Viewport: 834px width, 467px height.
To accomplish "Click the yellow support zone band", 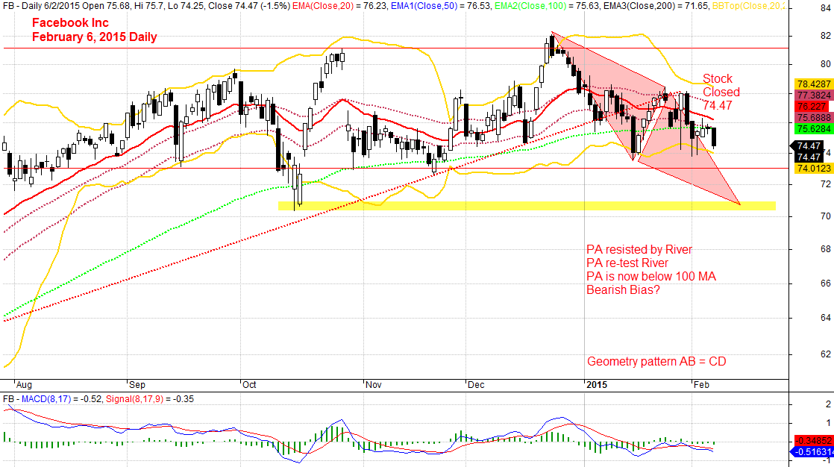I will [527, 206].
